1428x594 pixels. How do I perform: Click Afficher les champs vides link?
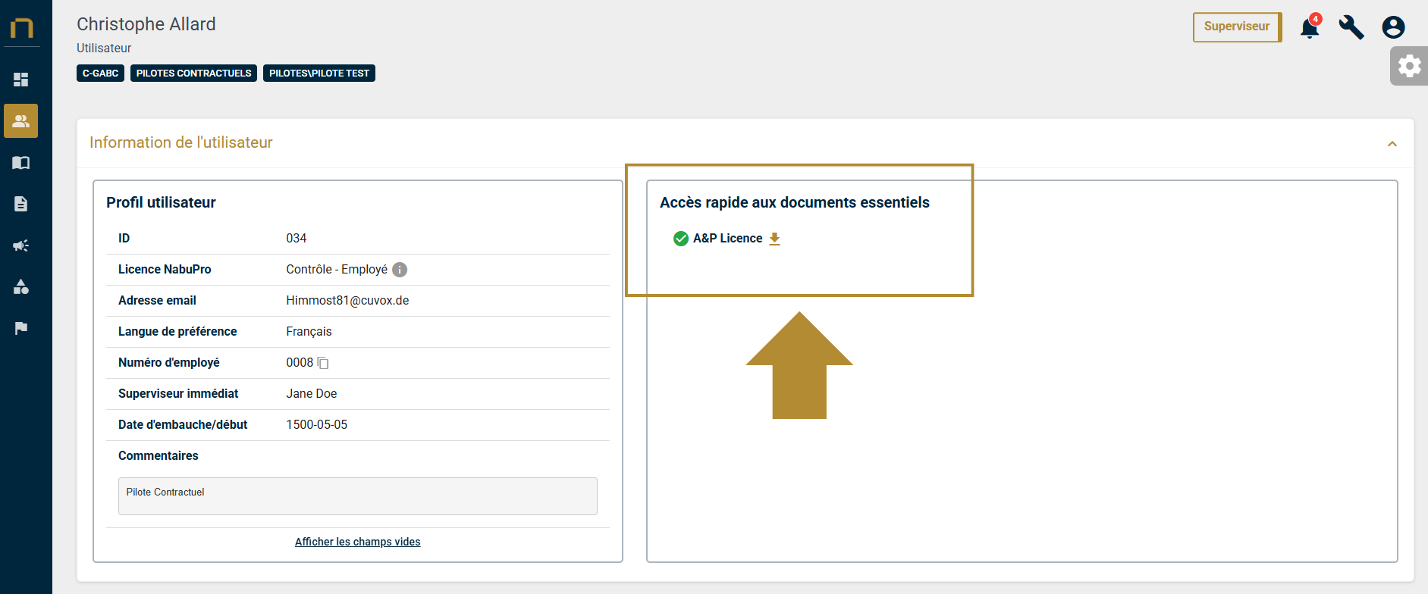357,542
